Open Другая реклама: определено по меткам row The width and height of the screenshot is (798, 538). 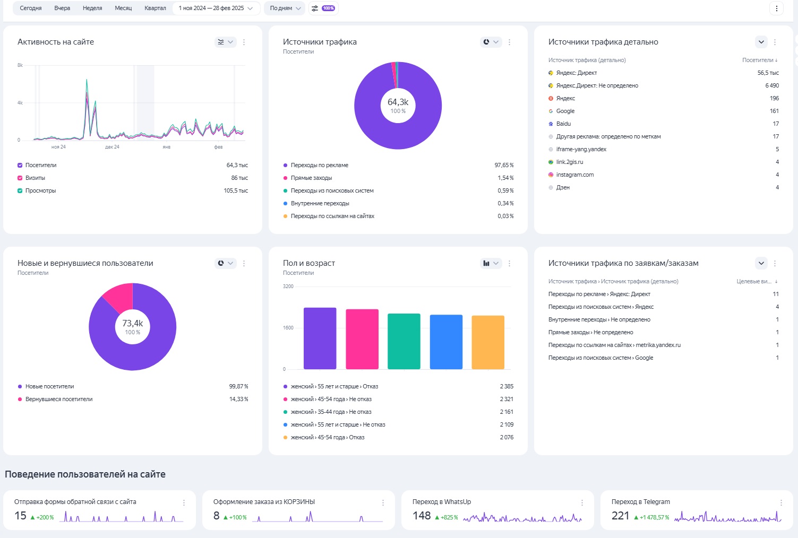click(664, 136)
